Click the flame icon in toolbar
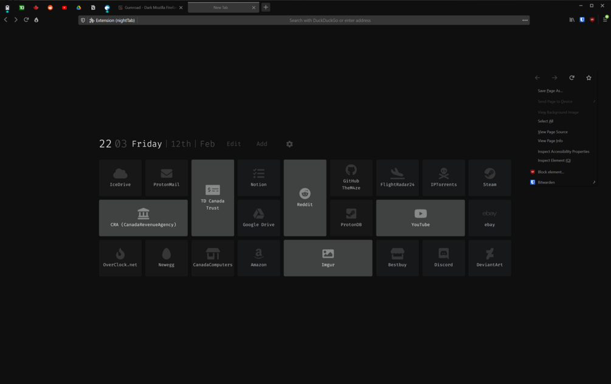Viewport: 611px width, 384px height. (x=36, y=20)
